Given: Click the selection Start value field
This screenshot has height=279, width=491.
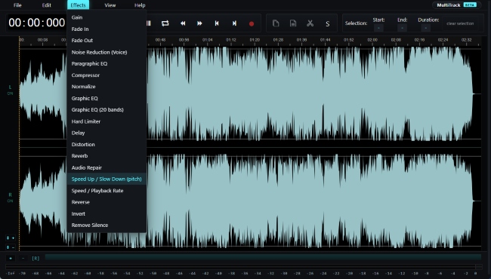Looking at the screenshot, I should point(378,28).
